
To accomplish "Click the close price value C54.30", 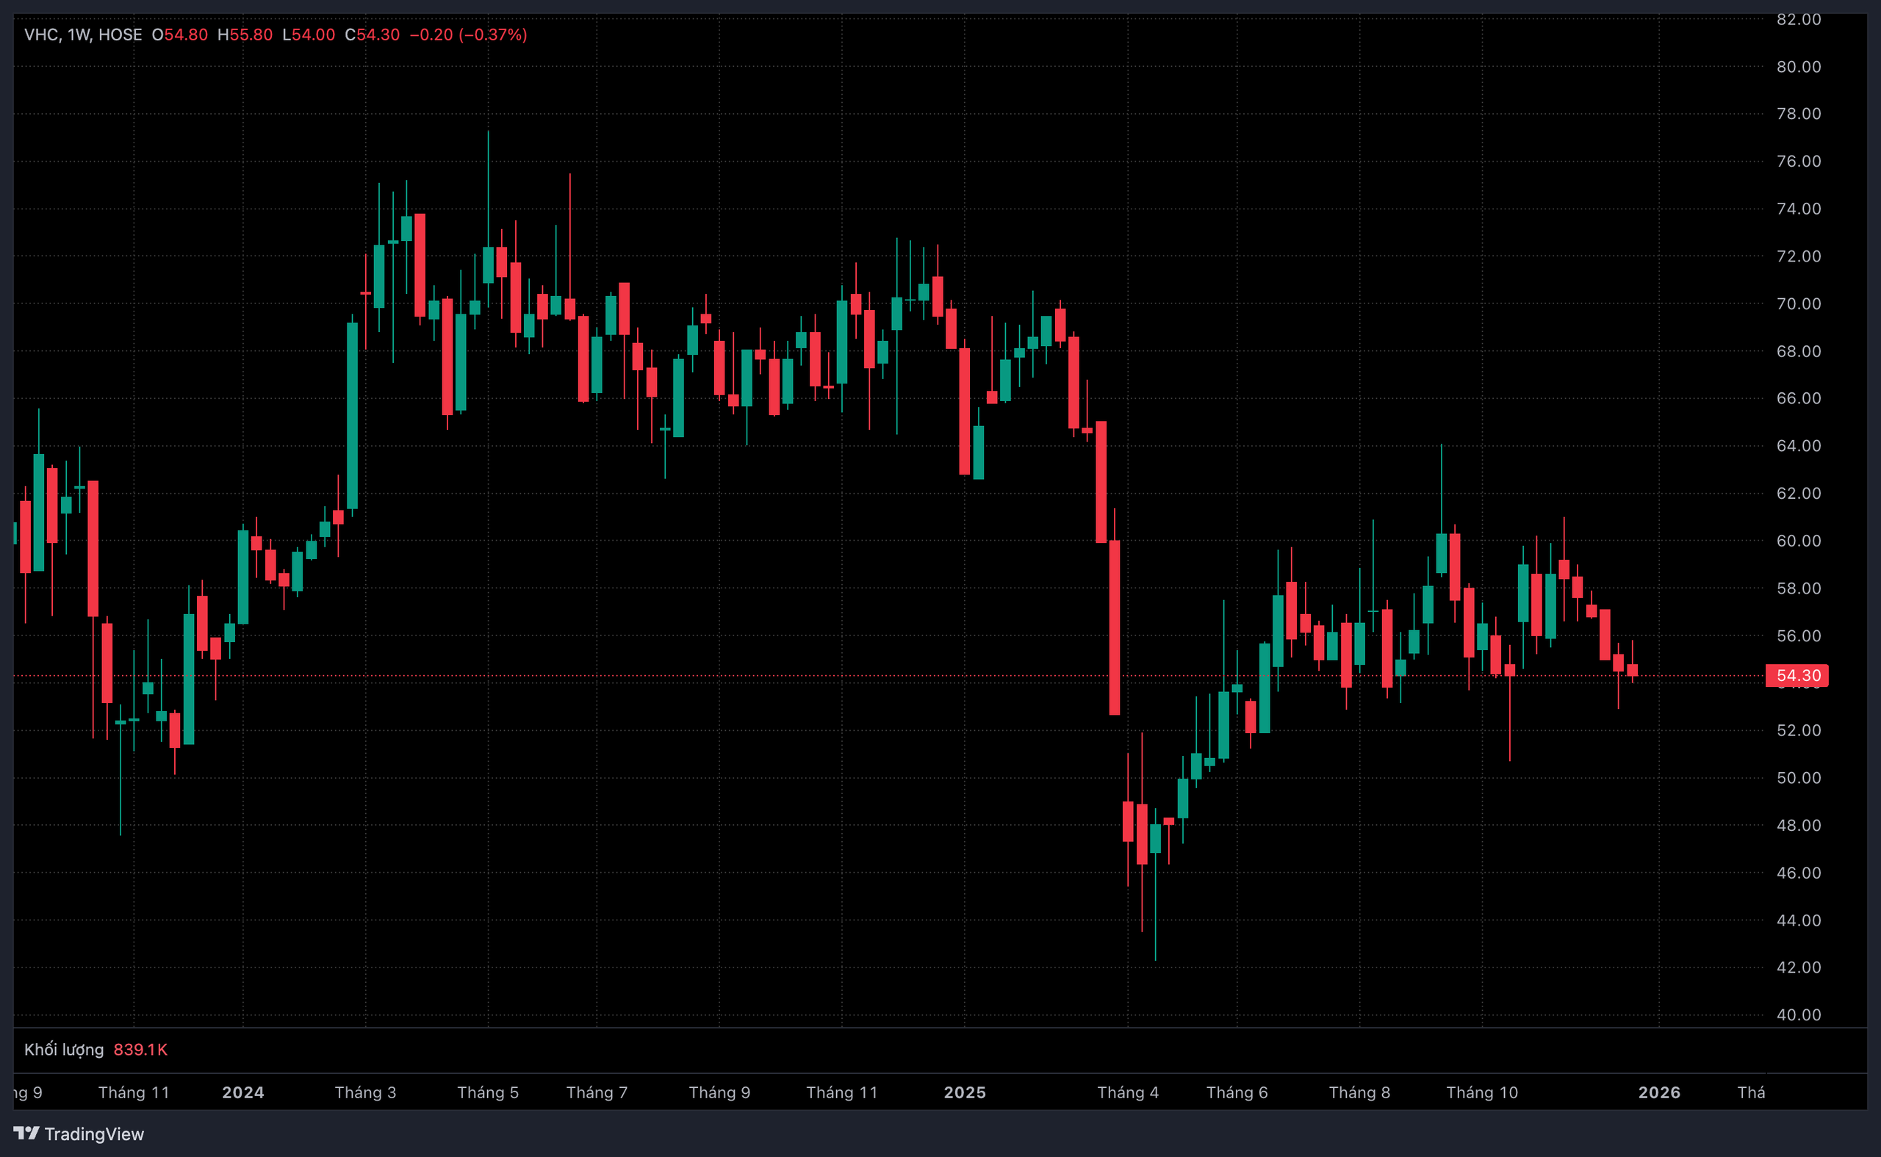I will pyautogui.click(x=372, y=35).
